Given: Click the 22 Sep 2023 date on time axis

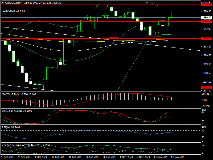Looking at the screenshot, I should click(7, 158).
